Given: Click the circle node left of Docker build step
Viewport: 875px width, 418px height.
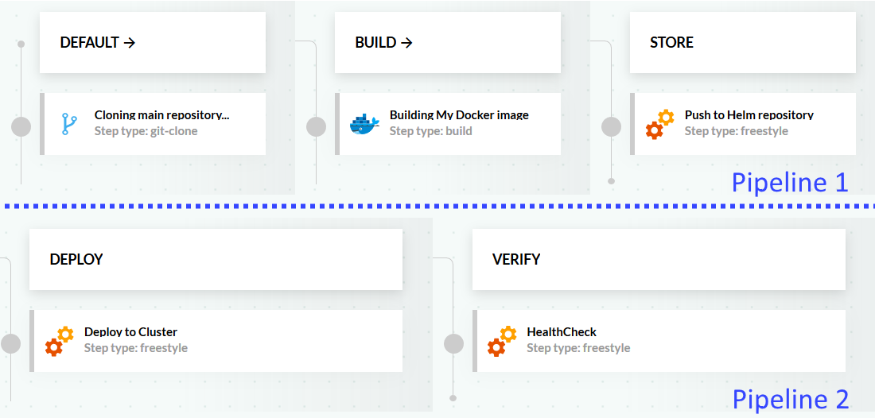Looking at the screenshot, I should point(317,126).
